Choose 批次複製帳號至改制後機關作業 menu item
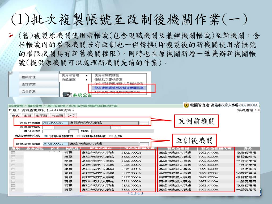The height and width of the screenshot is (204, 272). point(119,88)
